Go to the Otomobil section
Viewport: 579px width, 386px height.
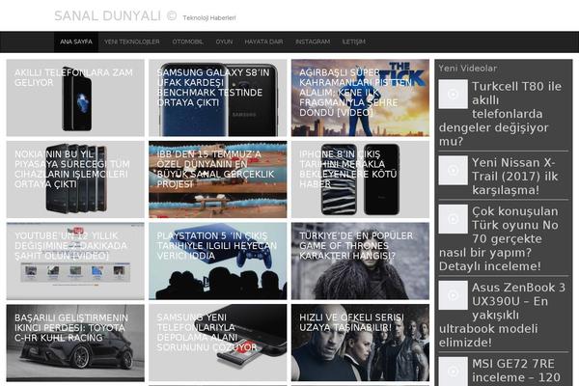point(187,41)
